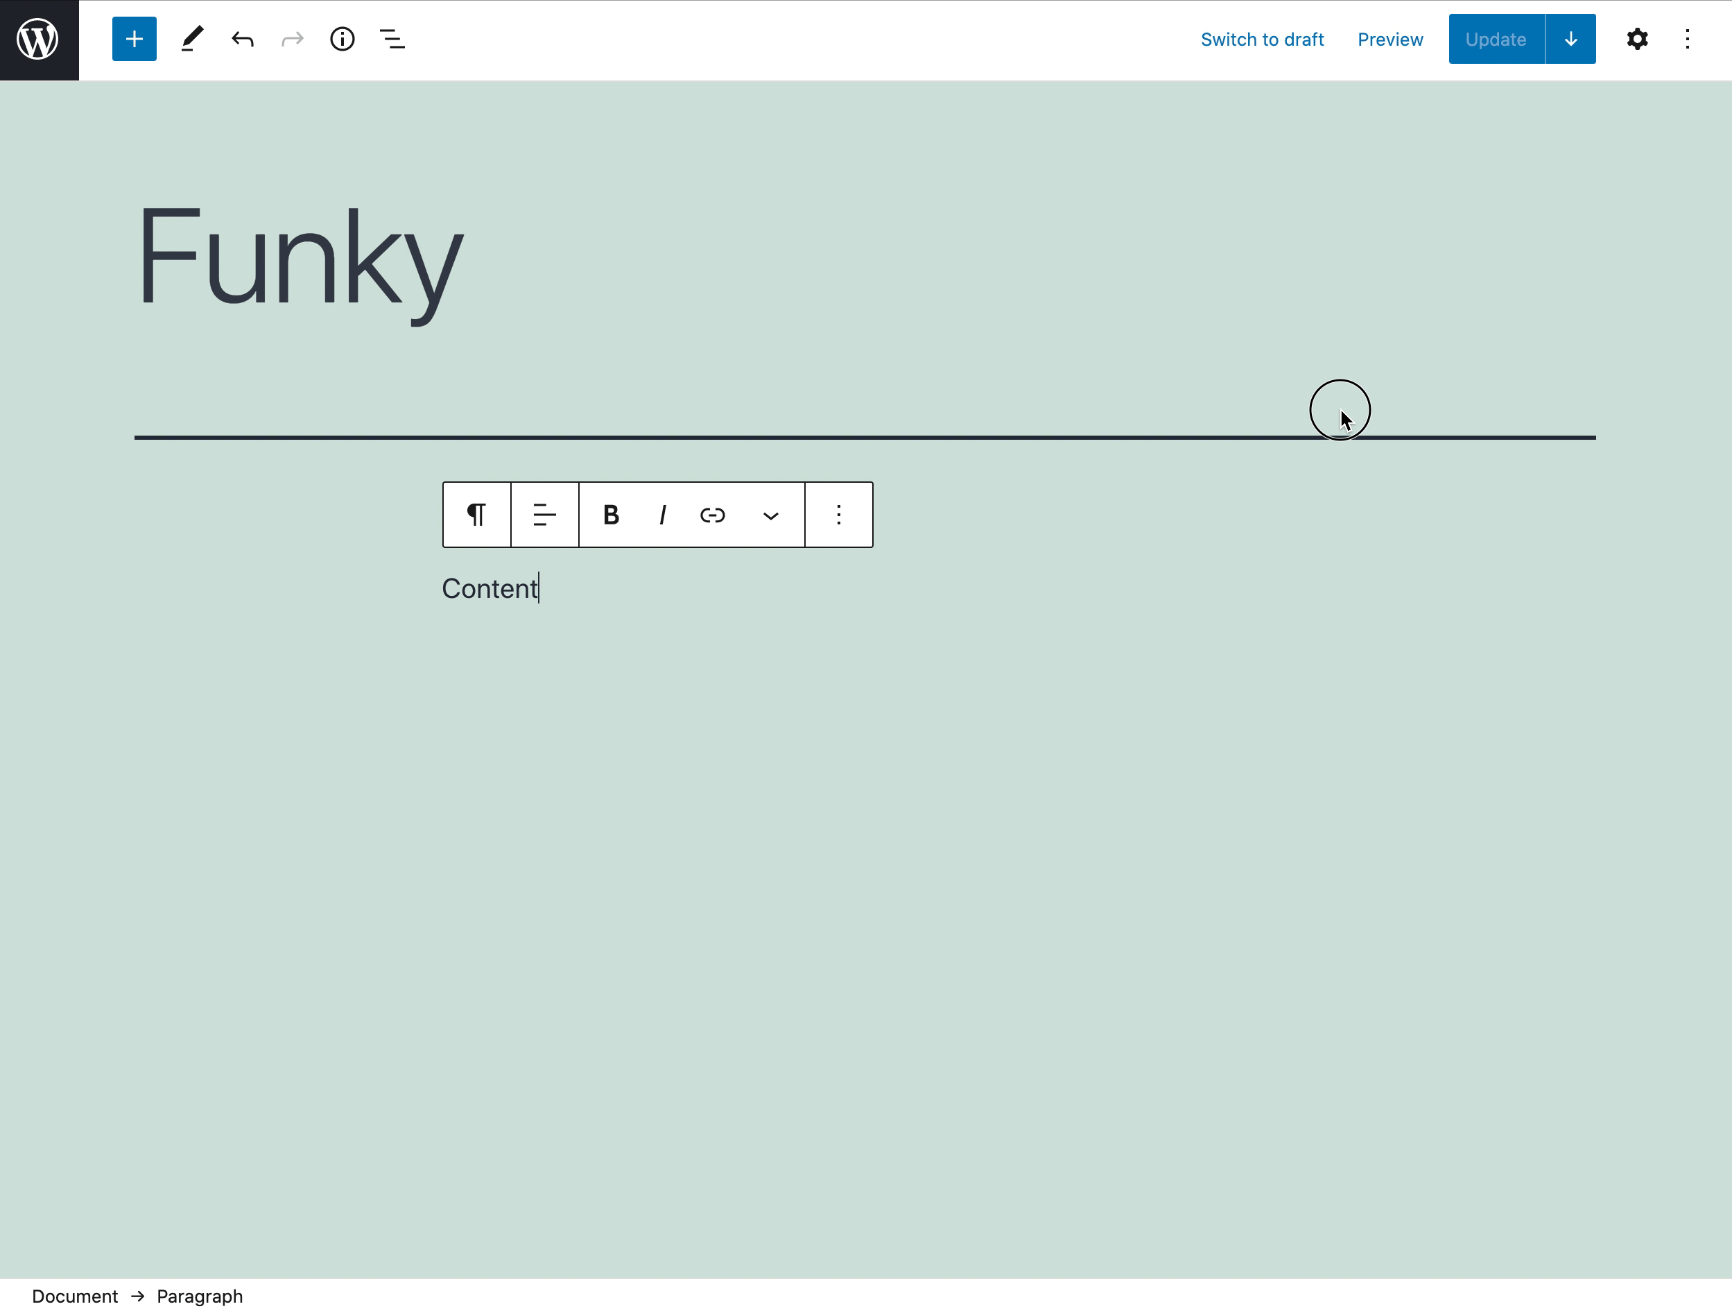The width and height of the screenshot is (1732, 1311).
Task: Click the Document breadcrumb item
Action: (x=74, y=1294)
